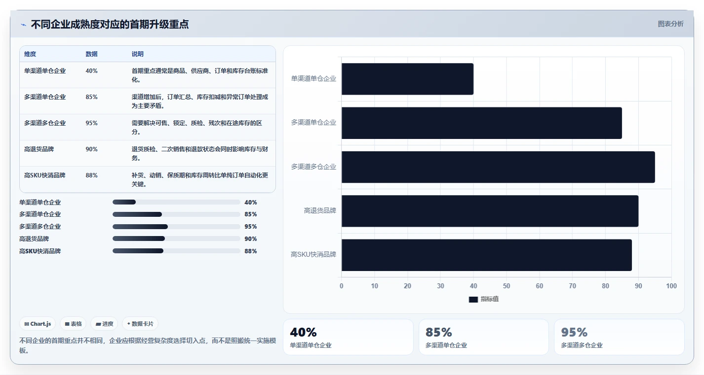Viewport: 704px width, 375px height.
Task: Click the description starting with 补货、动销
Action: coord(200,179)
